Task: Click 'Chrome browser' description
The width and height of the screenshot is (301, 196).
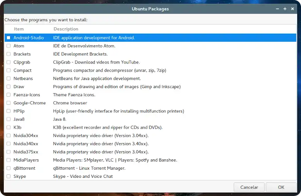Action: (x=70, y=103)
